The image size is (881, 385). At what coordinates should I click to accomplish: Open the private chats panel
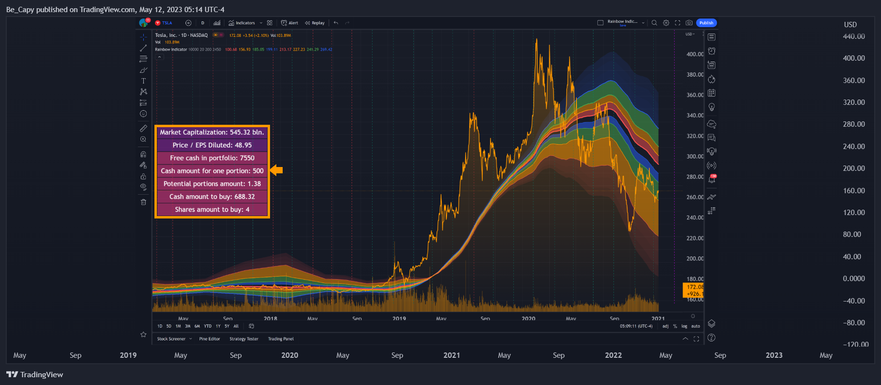tap(712, 138)
